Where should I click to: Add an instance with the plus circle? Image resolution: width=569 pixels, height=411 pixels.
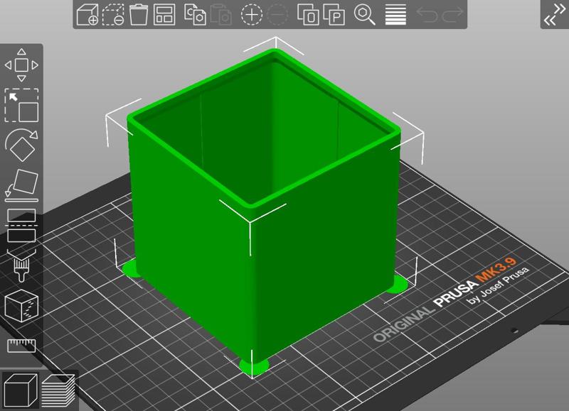tap(252, 14)
